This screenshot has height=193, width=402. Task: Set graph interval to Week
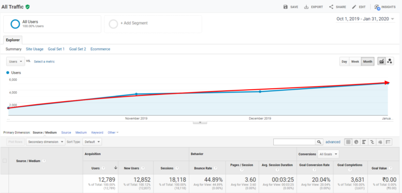coord(355,62)
